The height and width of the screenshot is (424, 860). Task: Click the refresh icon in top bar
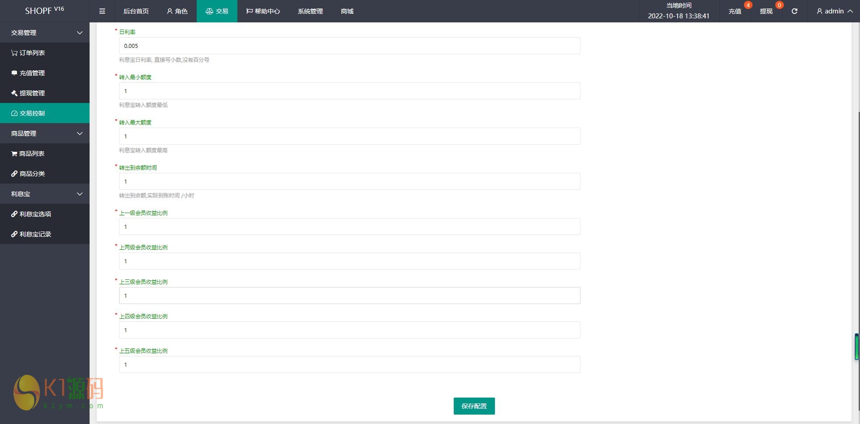[794, 11]
